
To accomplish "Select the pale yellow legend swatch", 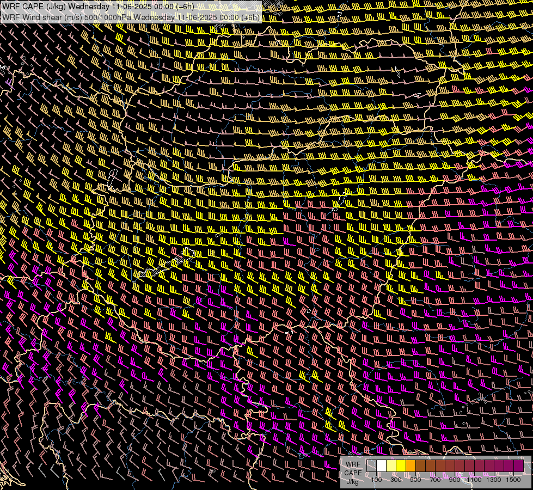I will click(391, 465).
